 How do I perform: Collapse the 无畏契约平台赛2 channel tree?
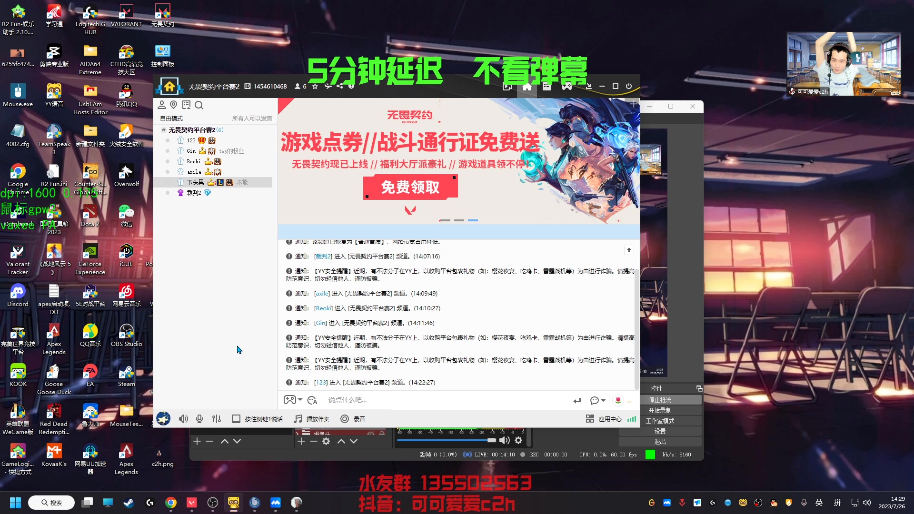pos(163,129)
